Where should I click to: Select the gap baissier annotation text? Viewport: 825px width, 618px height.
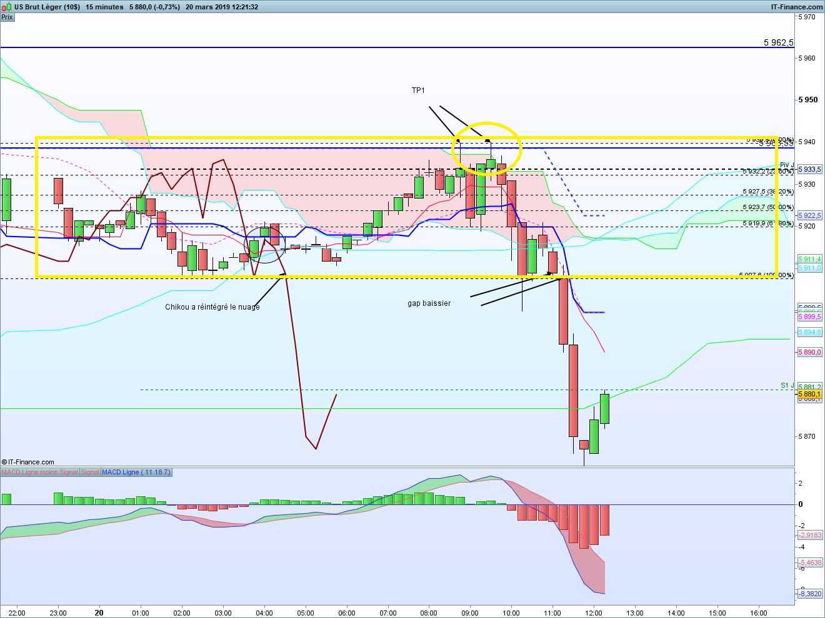coord(429,303)
